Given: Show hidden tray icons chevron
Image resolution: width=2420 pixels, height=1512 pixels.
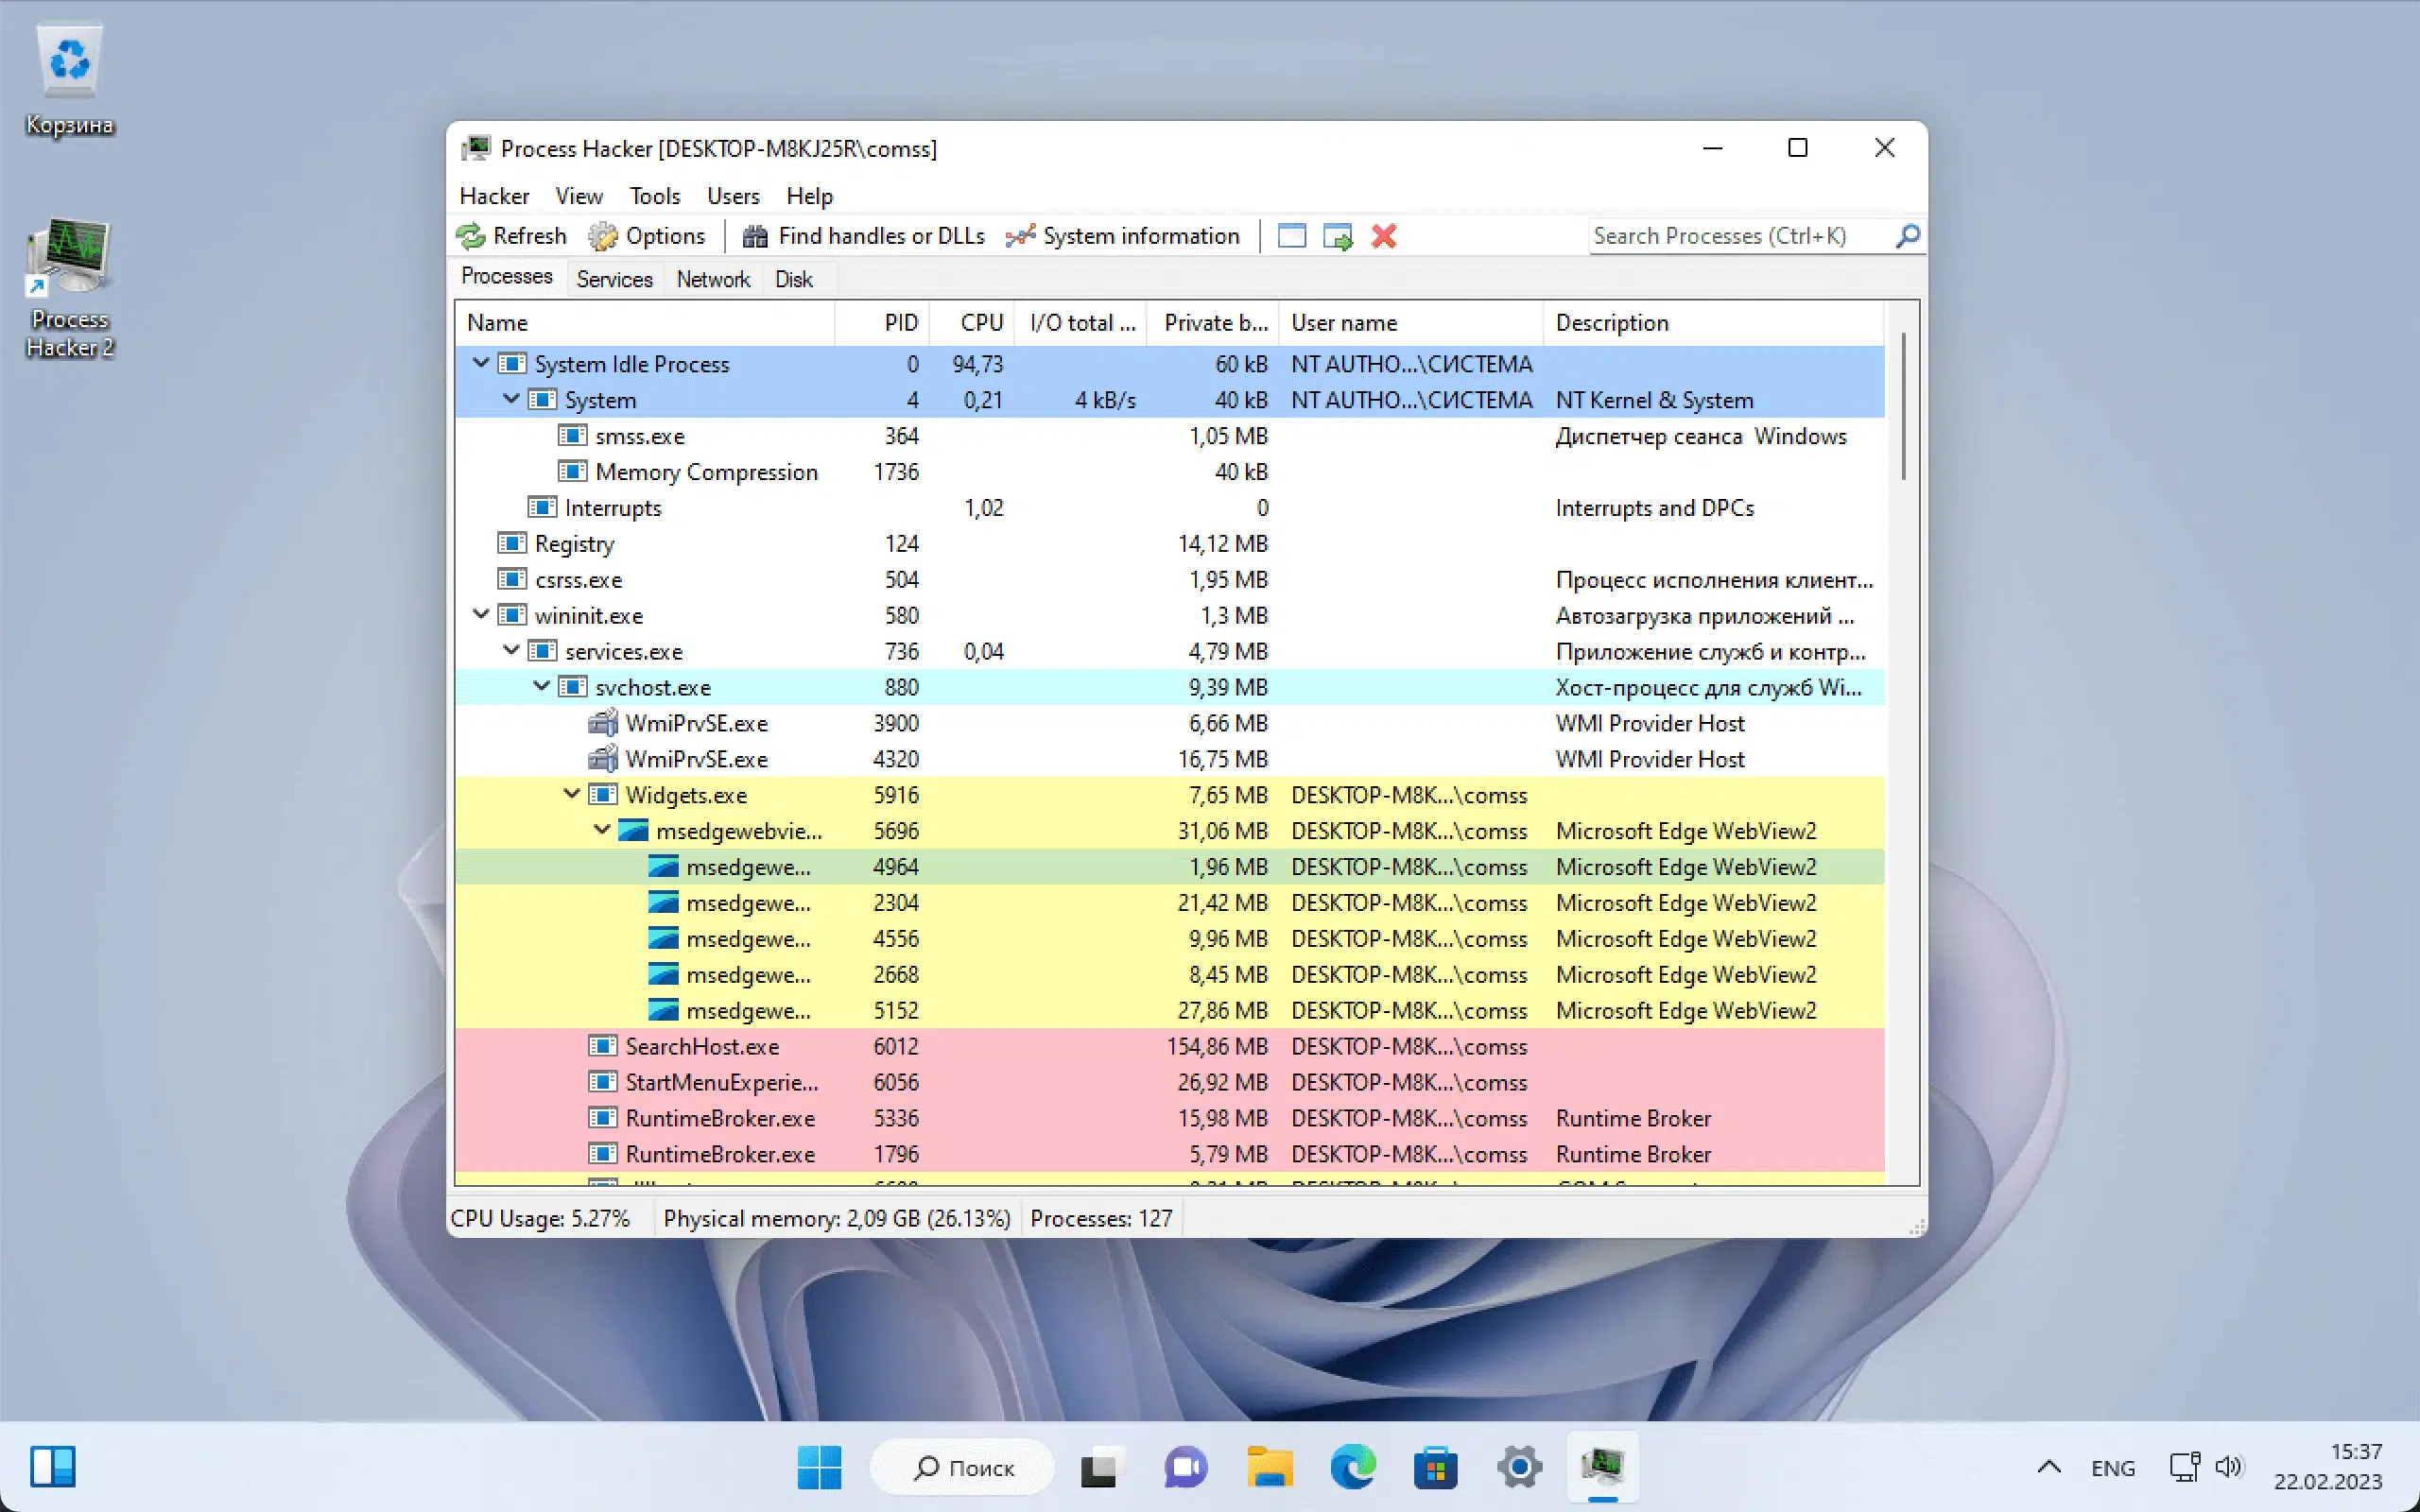Looking at the screenshot, I should tap(2049, 1467).
